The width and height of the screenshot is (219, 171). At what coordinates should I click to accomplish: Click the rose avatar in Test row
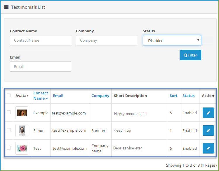click(x=22, y=148)
